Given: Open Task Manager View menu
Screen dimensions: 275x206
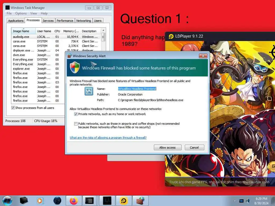Looking at the screenshot, I should (x=34, y=13).
